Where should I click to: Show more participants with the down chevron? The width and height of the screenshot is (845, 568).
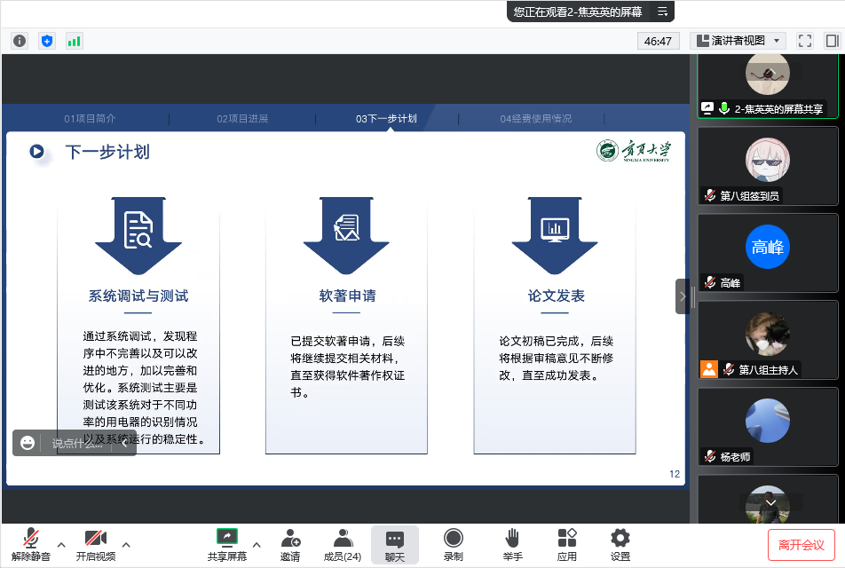pyautogui.click(x=771, y=502)
